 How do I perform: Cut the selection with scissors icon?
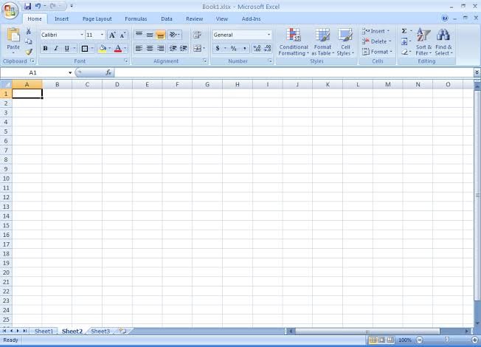pos(29,31)
